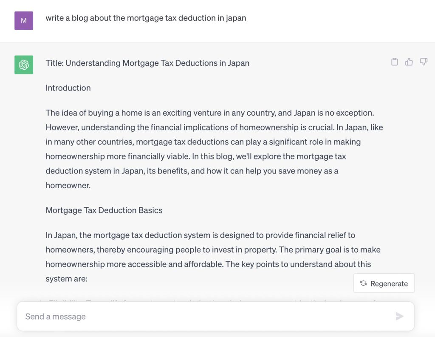The image size is (435, 337).
Task: Click the word 'homeowner.' ending the introduction
Action: 68,185
